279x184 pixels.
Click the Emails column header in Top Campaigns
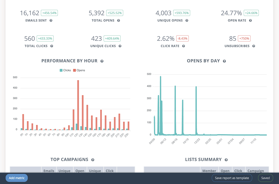[x=49, y=171]
